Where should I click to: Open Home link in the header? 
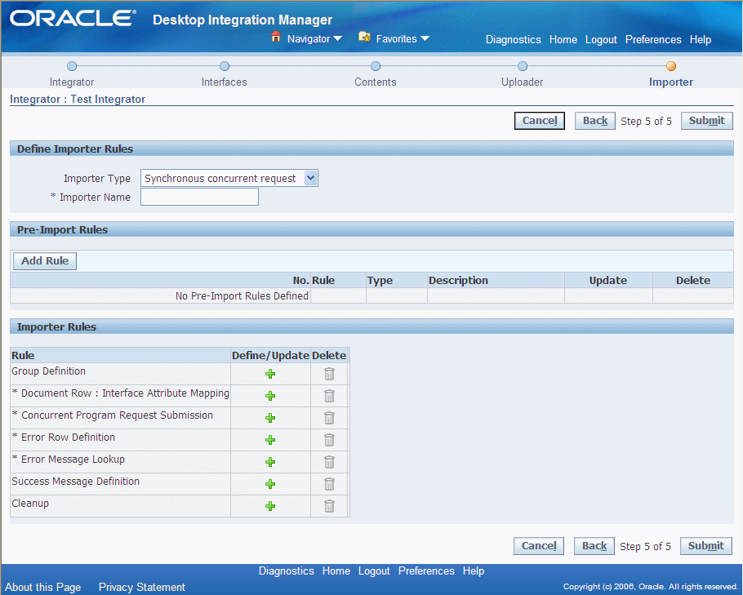click(x=563, y=39)
